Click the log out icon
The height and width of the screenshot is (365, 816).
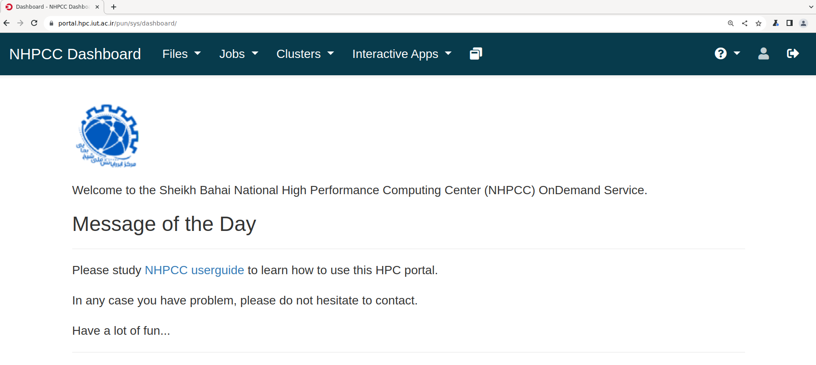[793, 54]
